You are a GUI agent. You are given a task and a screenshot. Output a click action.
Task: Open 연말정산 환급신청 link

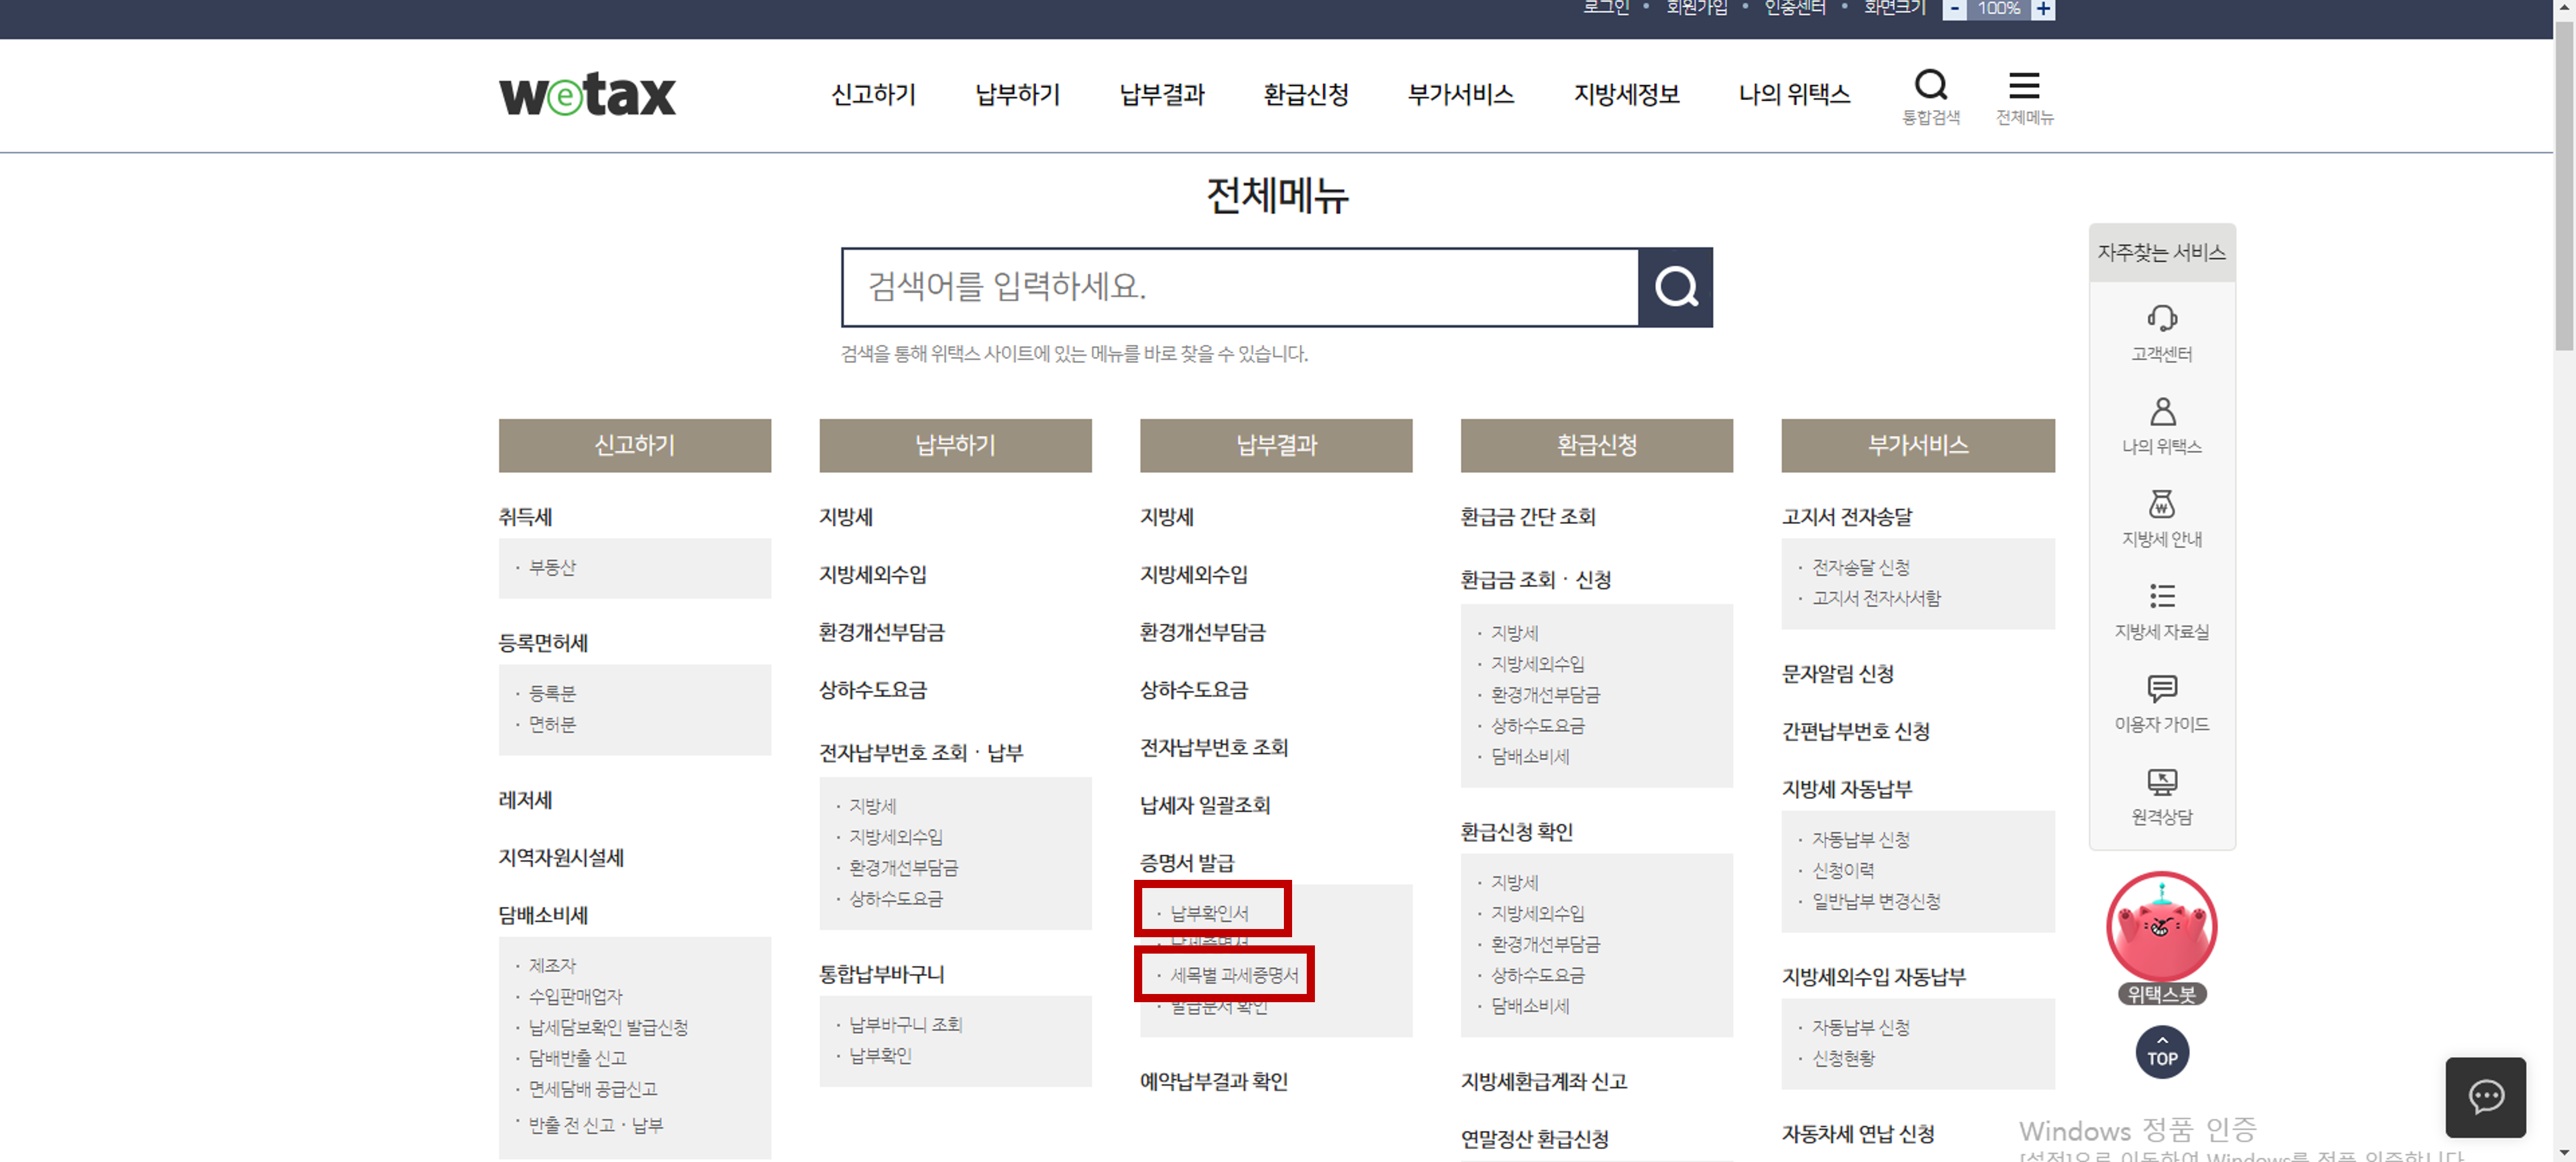pyautogui.click(x=1535, y=1139)
